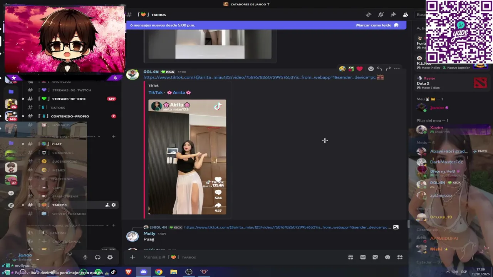Open Google Chrome in Windows taskbar

click(159, 272)
